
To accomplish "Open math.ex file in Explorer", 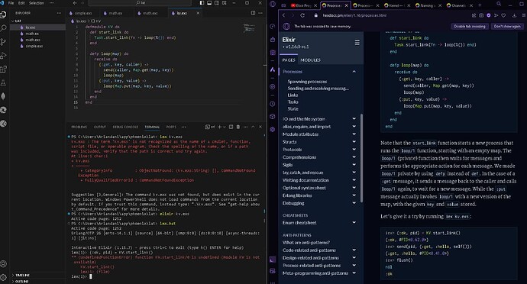I will point(32,34).
